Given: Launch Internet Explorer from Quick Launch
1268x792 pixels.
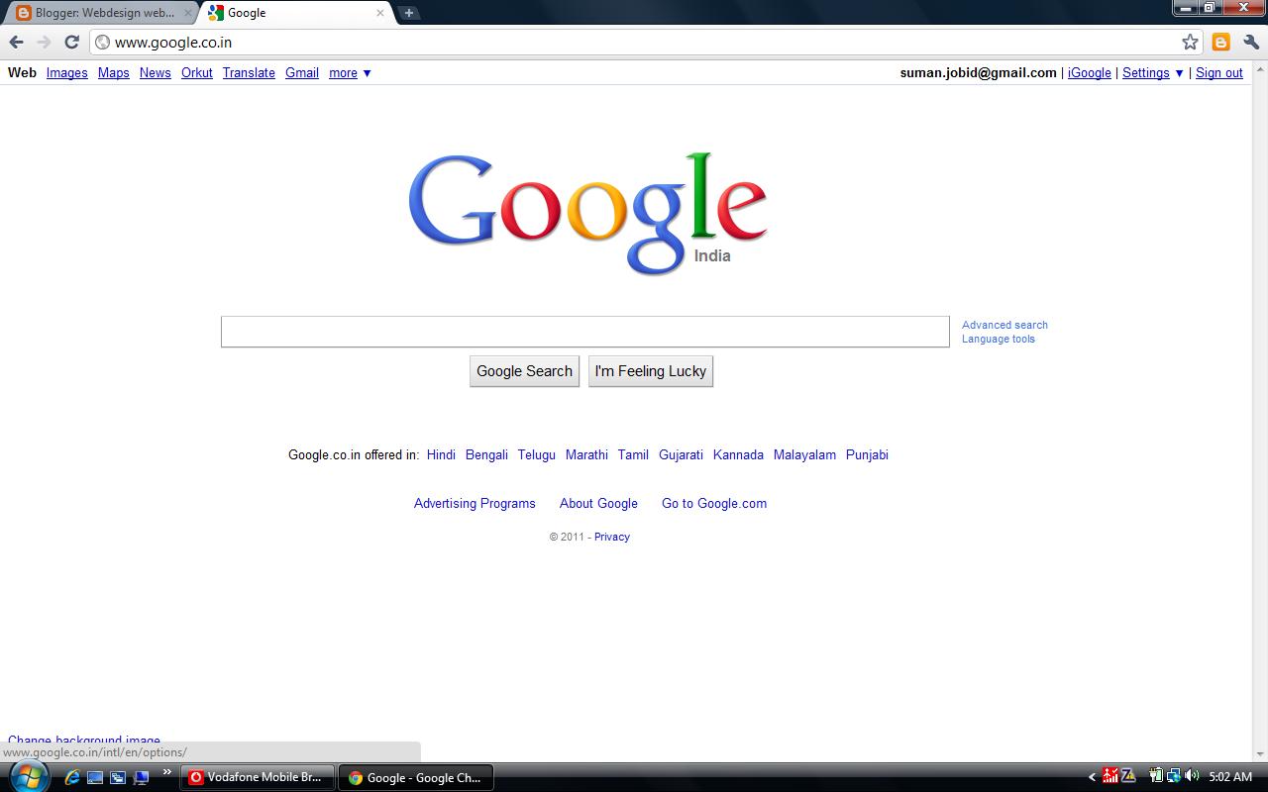Looking at the screenshot, I should coord(72,777).
